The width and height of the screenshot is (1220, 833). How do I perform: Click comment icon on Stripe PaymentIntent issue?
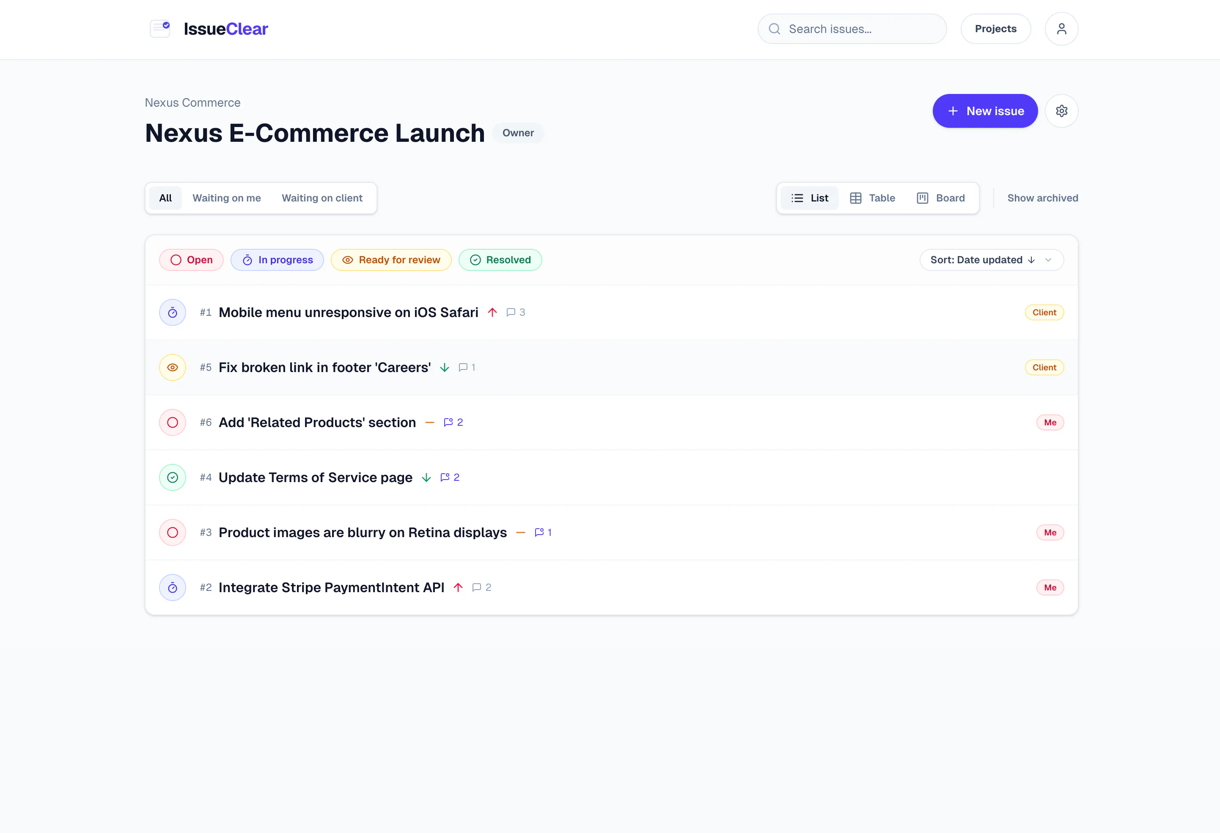(x=476, y=587)
